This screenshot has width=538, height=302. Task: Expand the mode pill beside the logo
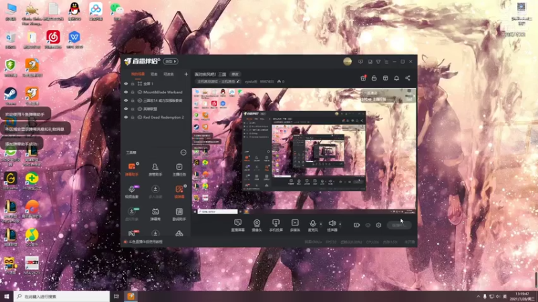(171, 62)
